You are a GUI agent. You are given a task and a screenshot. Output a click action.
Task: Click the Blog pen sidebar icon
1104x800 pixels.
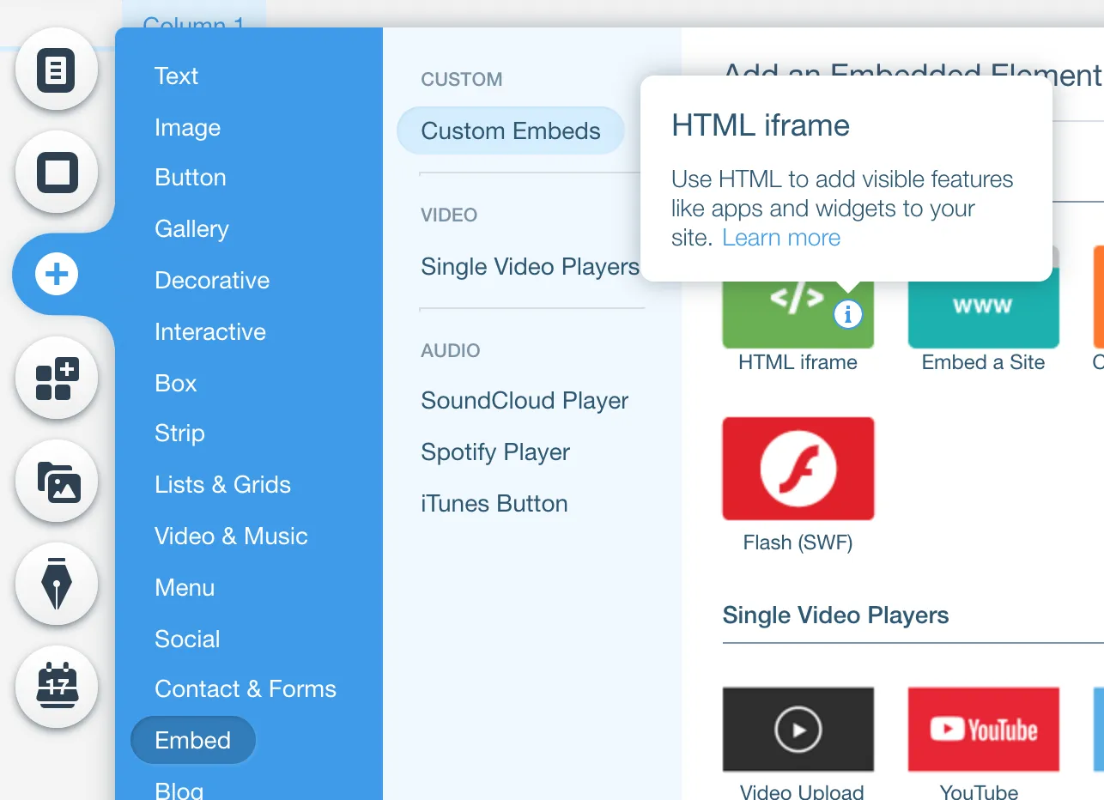[x=57, y=585]
